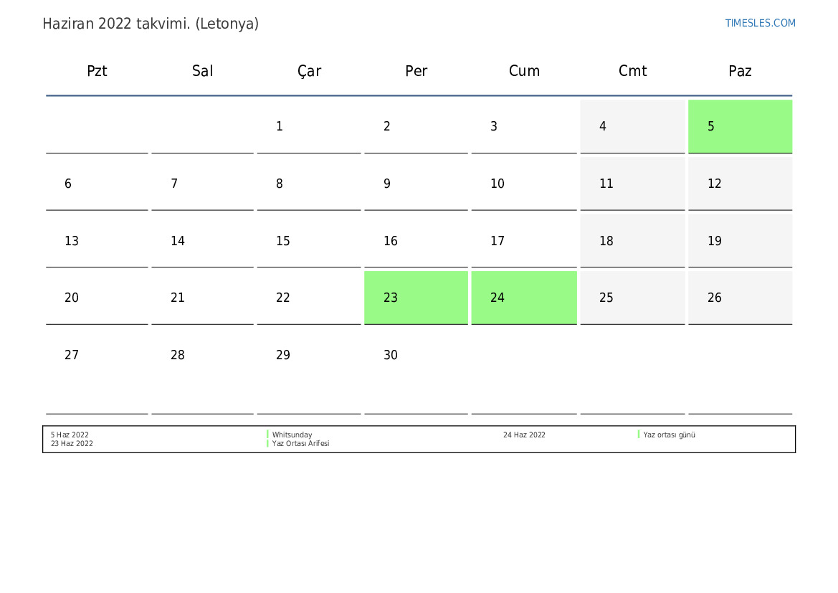
Task: Click the Whitsunday legend entry
Action: point(292,435)
